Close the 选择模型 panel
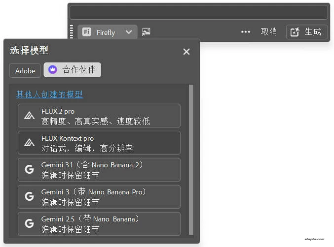Image resolution: width=334 pixels, height=247 pixels. pos(186,52)
